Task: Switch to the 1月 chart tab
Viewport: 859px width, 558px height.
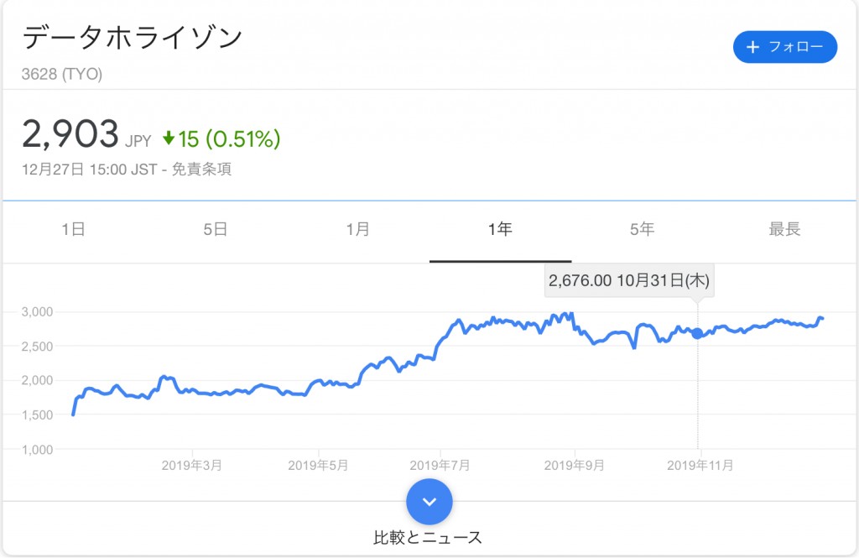Action: pos(357,229)
